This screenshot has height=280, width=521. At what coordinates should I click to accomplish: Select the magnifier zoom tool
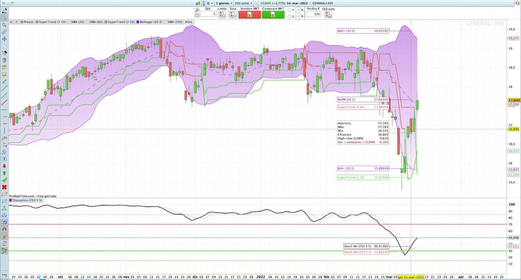(x=4, y=25)
